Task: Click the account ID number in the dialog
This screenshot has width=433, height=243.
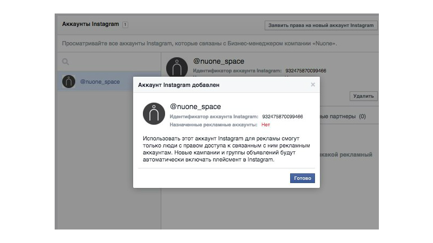Action: click(x=282, y=117)
